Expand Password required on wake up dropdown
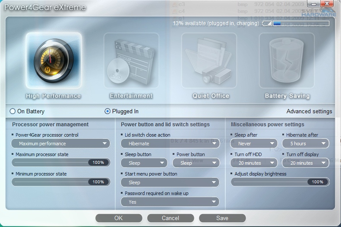This screenshot has height=227, width=341. coord(170,202)
